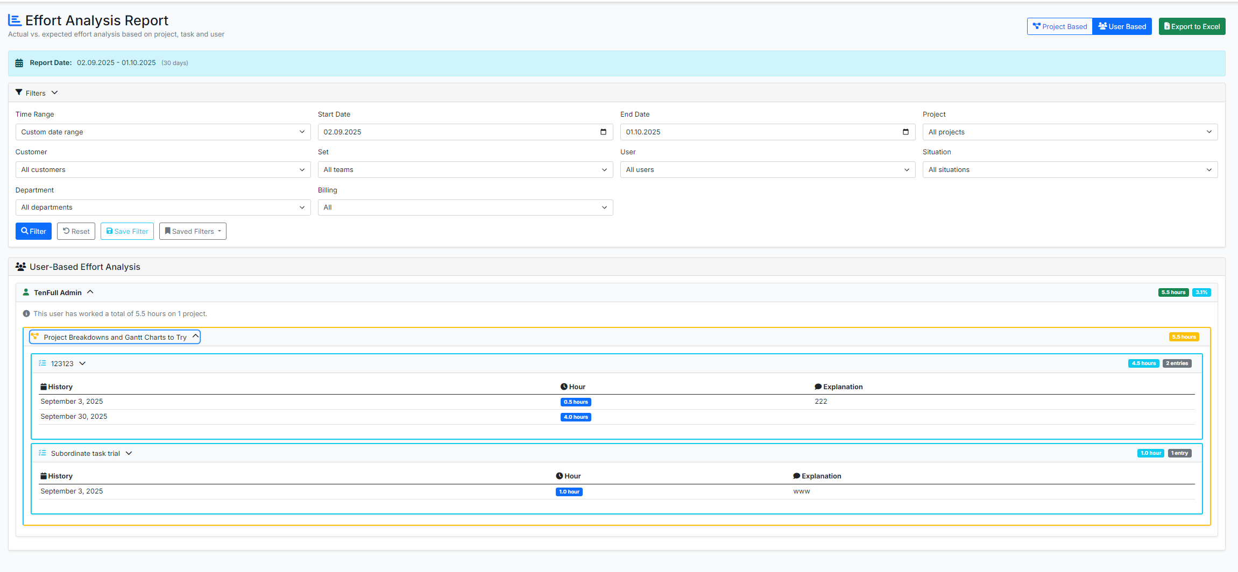Switch to User Based view
This screenshot has width=1238, height=572.
click(1122, 26)
